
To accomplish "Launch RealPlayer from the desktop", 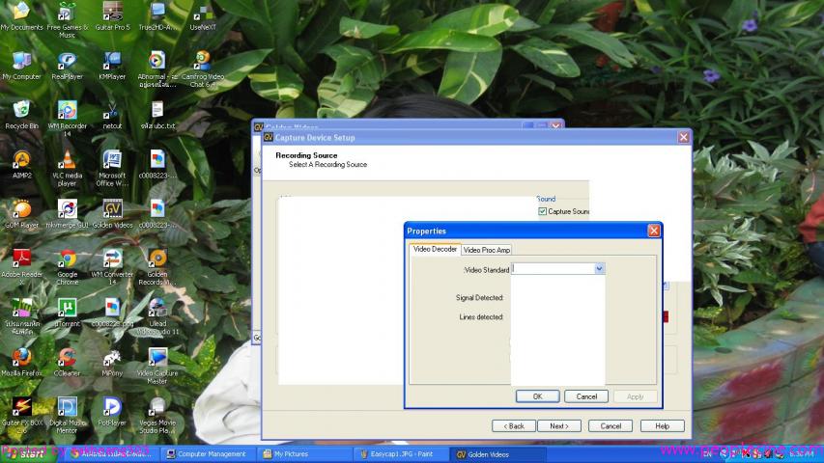I will pos(68,65).
